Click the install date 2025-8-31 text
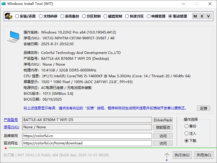The height and width of the screenshot is (163, 217). [x=57, y=44]
